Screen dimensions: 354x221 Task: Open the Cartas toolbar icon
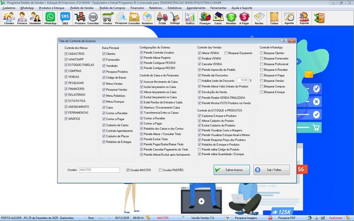pyautogui.click(x=274, y=18)
